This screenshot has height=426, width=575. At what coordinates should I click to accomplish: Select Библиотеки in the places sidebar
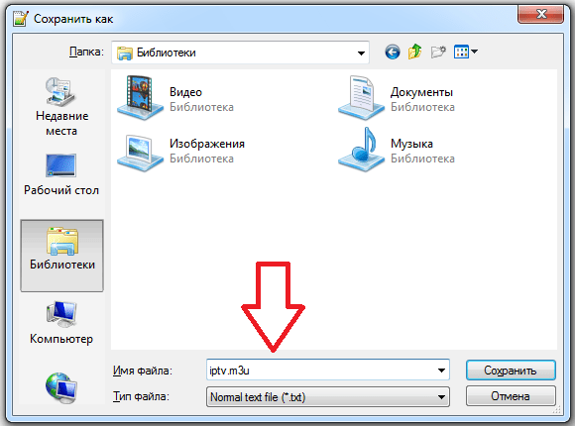click(x=62, y=256)
